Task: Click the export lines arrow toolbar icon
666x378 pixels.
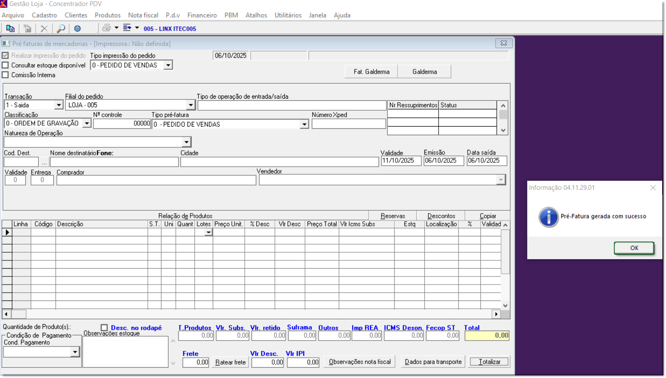Action: pyautogui.click(x=127, y=28)
